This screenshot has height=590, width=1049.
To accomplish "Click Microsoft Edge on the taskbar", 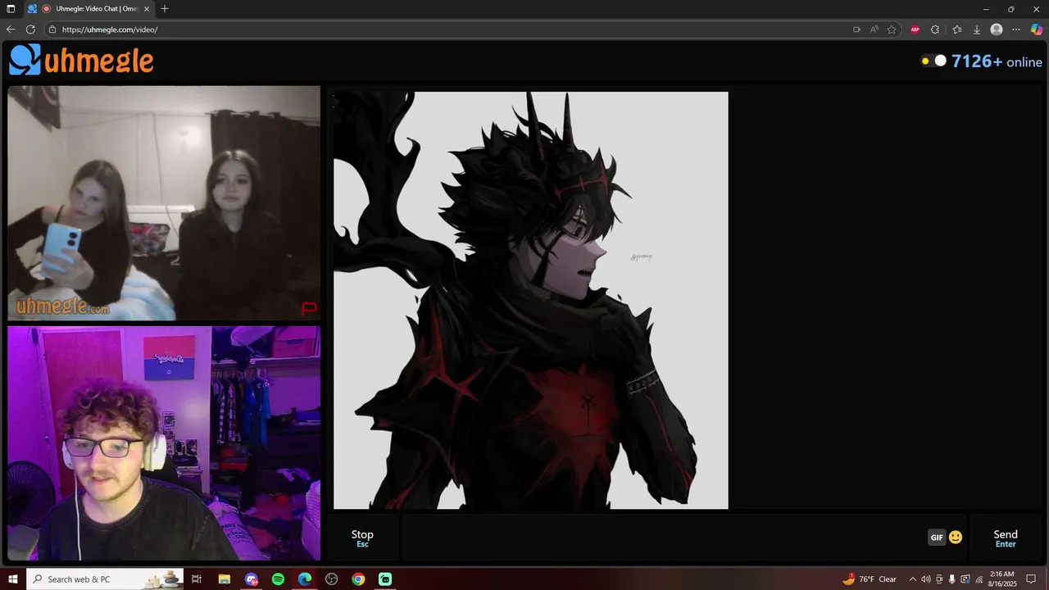I will 305,579.
